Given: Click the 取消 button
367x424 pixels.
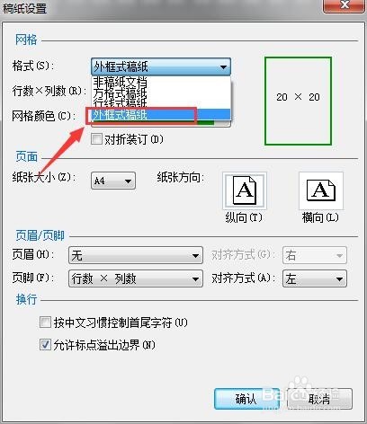Looking at the screenshot, I should [x=319, y=399].
